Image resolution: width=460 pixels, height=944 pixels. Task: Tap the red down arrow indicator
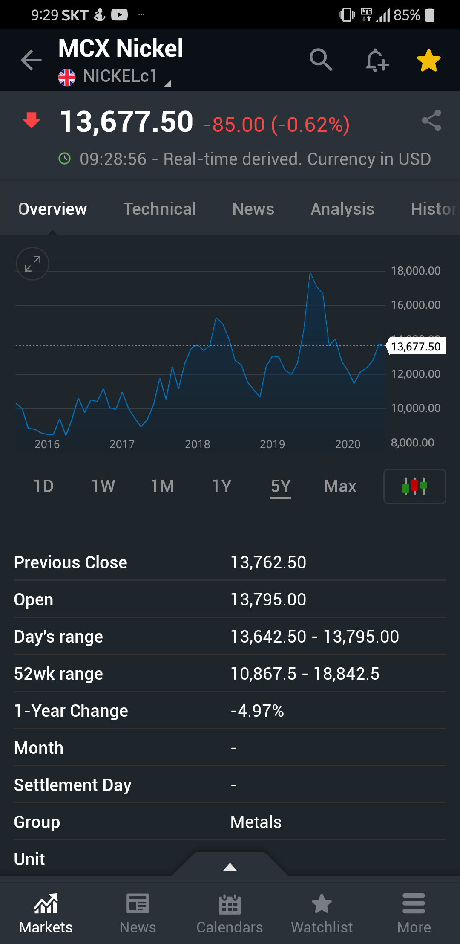point(32,120)
